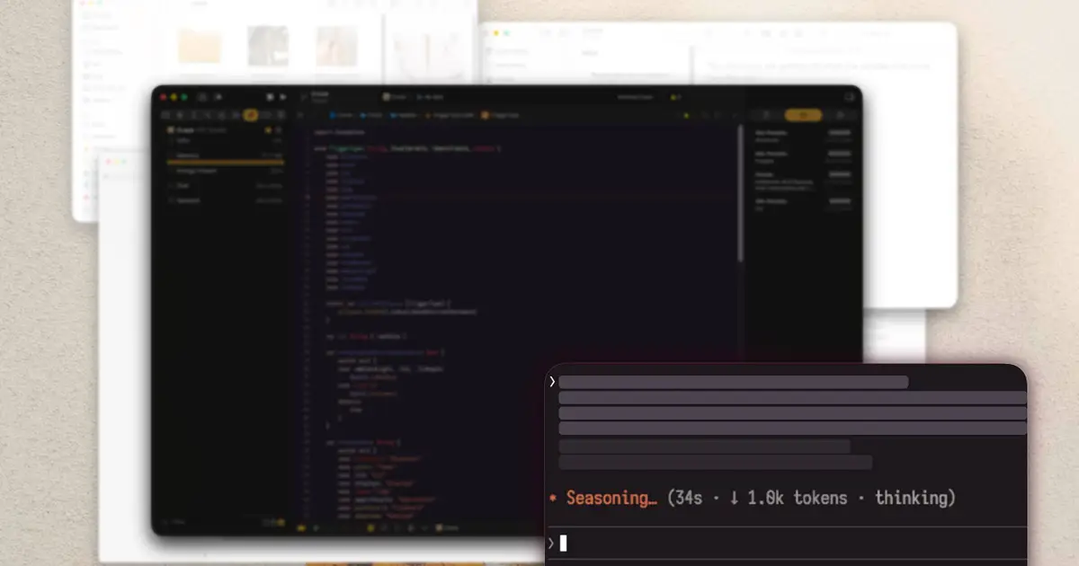Screen dimensions: 1079x566
Task: Select the highlighted orange inspector tab
Action: [802, 115]
